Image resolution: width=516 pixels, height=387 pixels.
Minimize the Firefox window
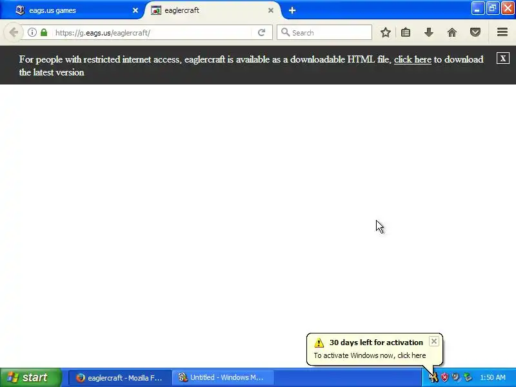click(x=477, y=8)
